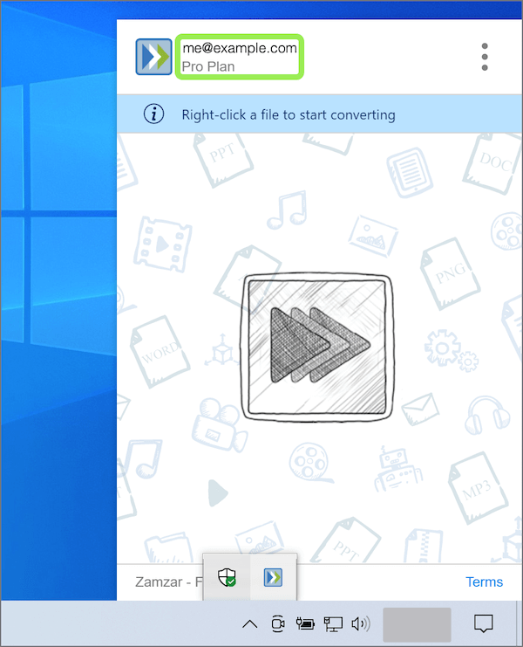Click the info icon in the blue banner
The image size is (523, 647).
tap(153, 114)
